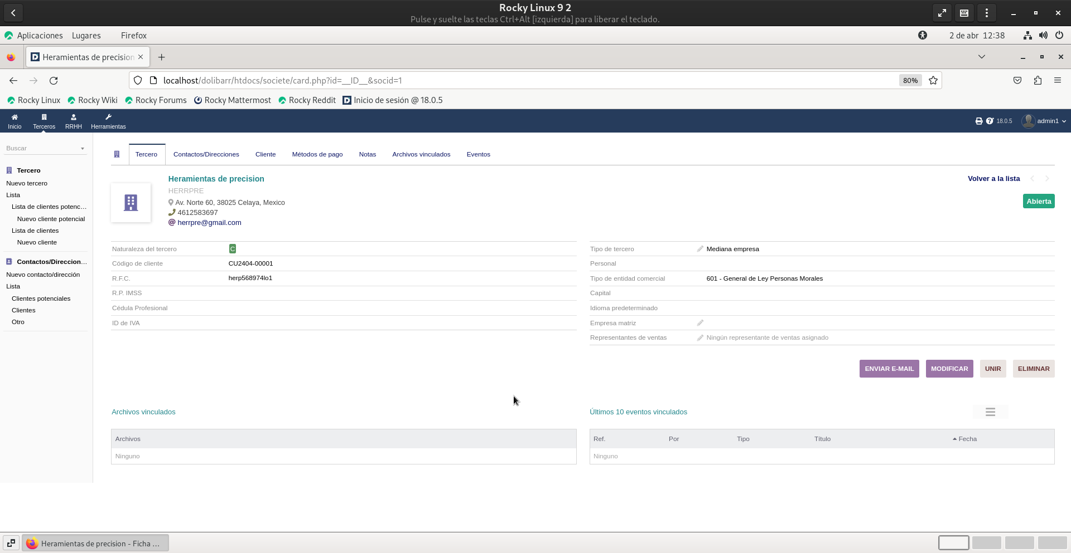1071x553 pixels.
Task: Open the Aplicaciones system menu
Action: click(x=40, y=35)
